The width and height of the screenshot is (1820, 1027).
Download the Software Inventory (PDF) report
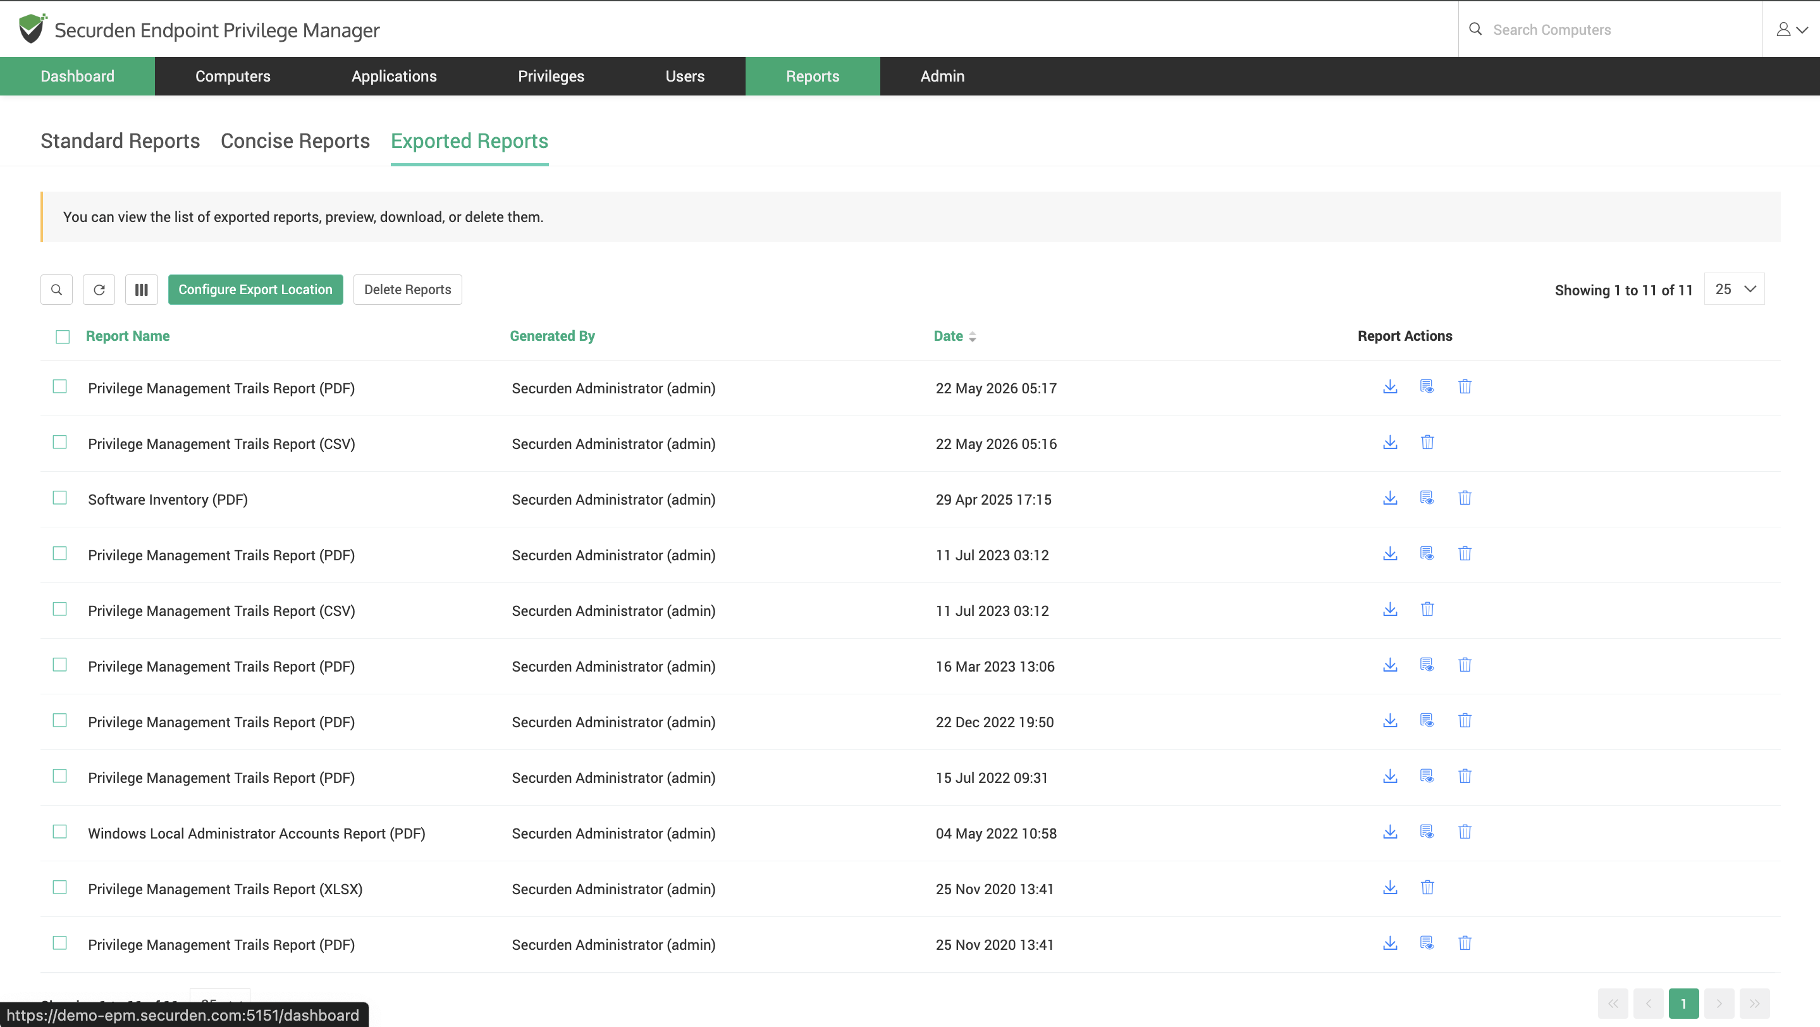pos(1390,499)
